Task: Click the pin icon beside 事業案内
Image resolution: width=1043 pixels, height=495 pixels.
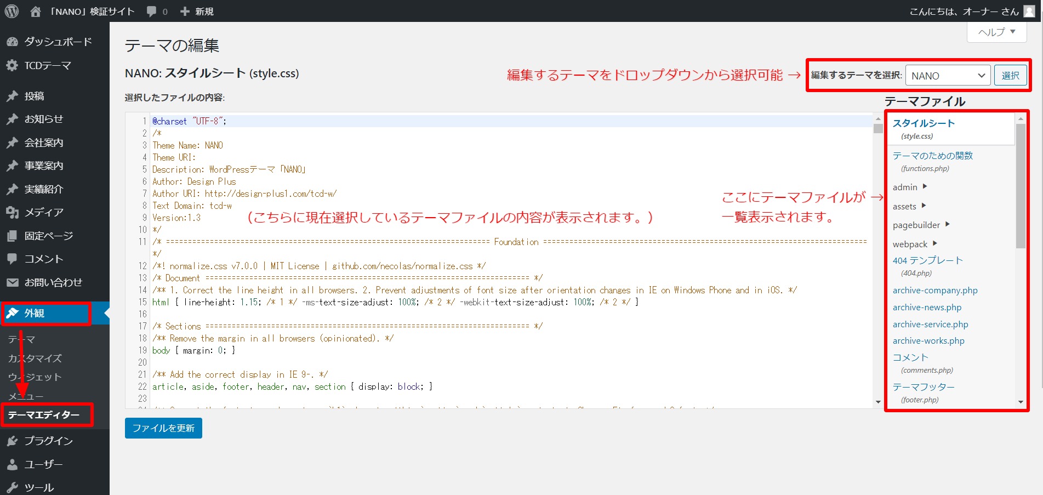Action: pos(12,166)
